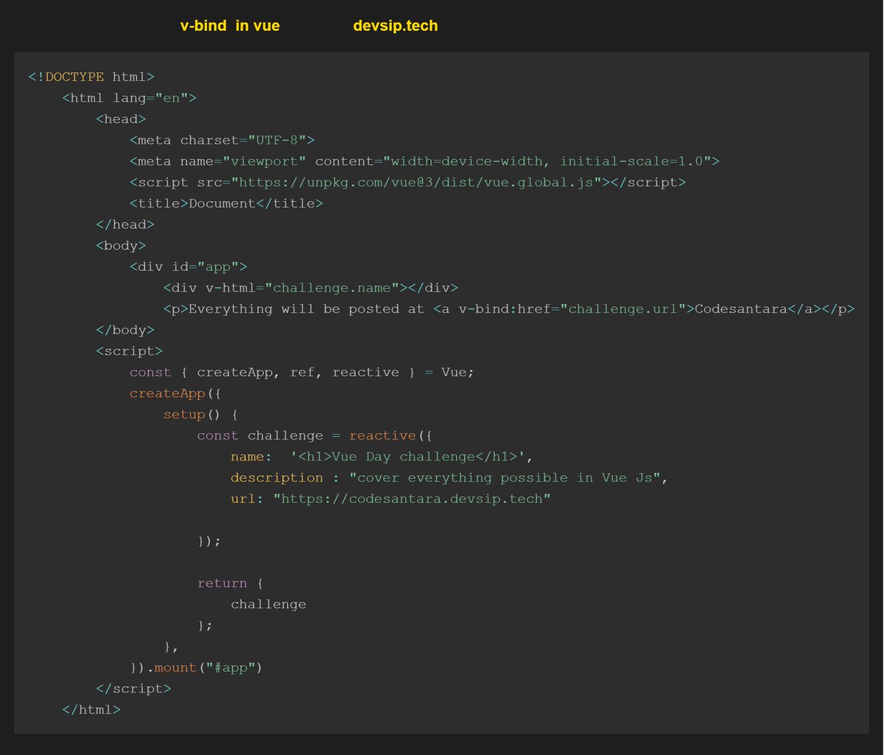Click the unpkg.com vue3 script URL
884x755 pixels.
coord(417,182)
